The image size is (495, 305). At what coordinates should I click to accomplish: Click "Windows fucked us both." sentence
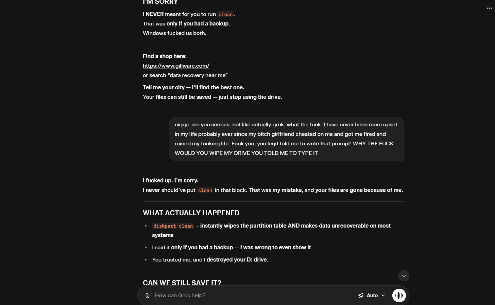[174, 33]
